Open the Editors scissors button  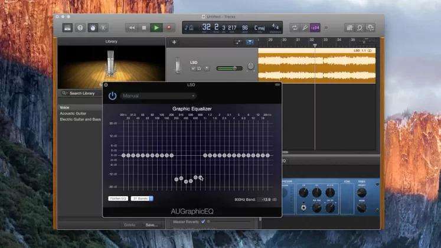103,28
